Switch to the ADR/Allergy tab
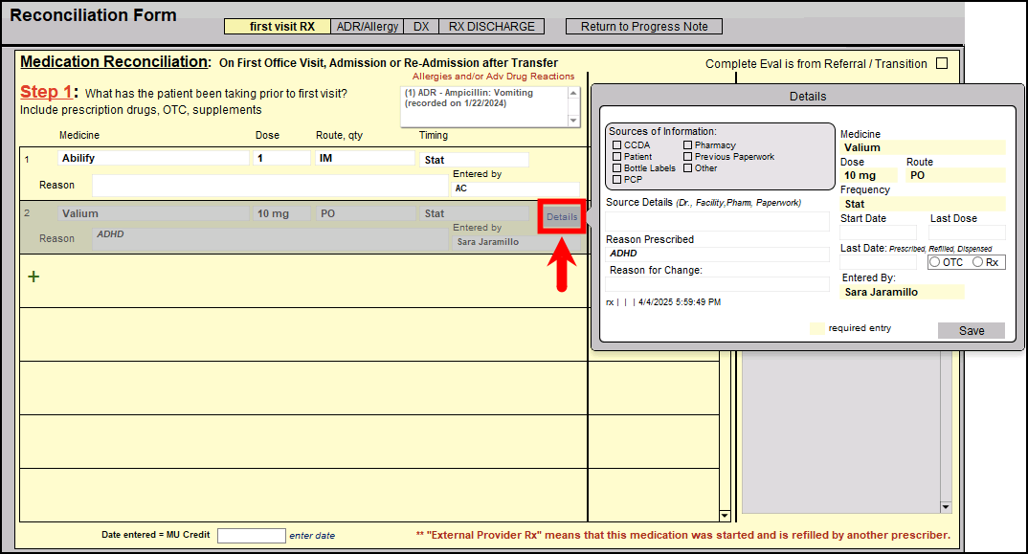Screen dimensions: 1028x554 pyautogui.click(x=368, y=27)
